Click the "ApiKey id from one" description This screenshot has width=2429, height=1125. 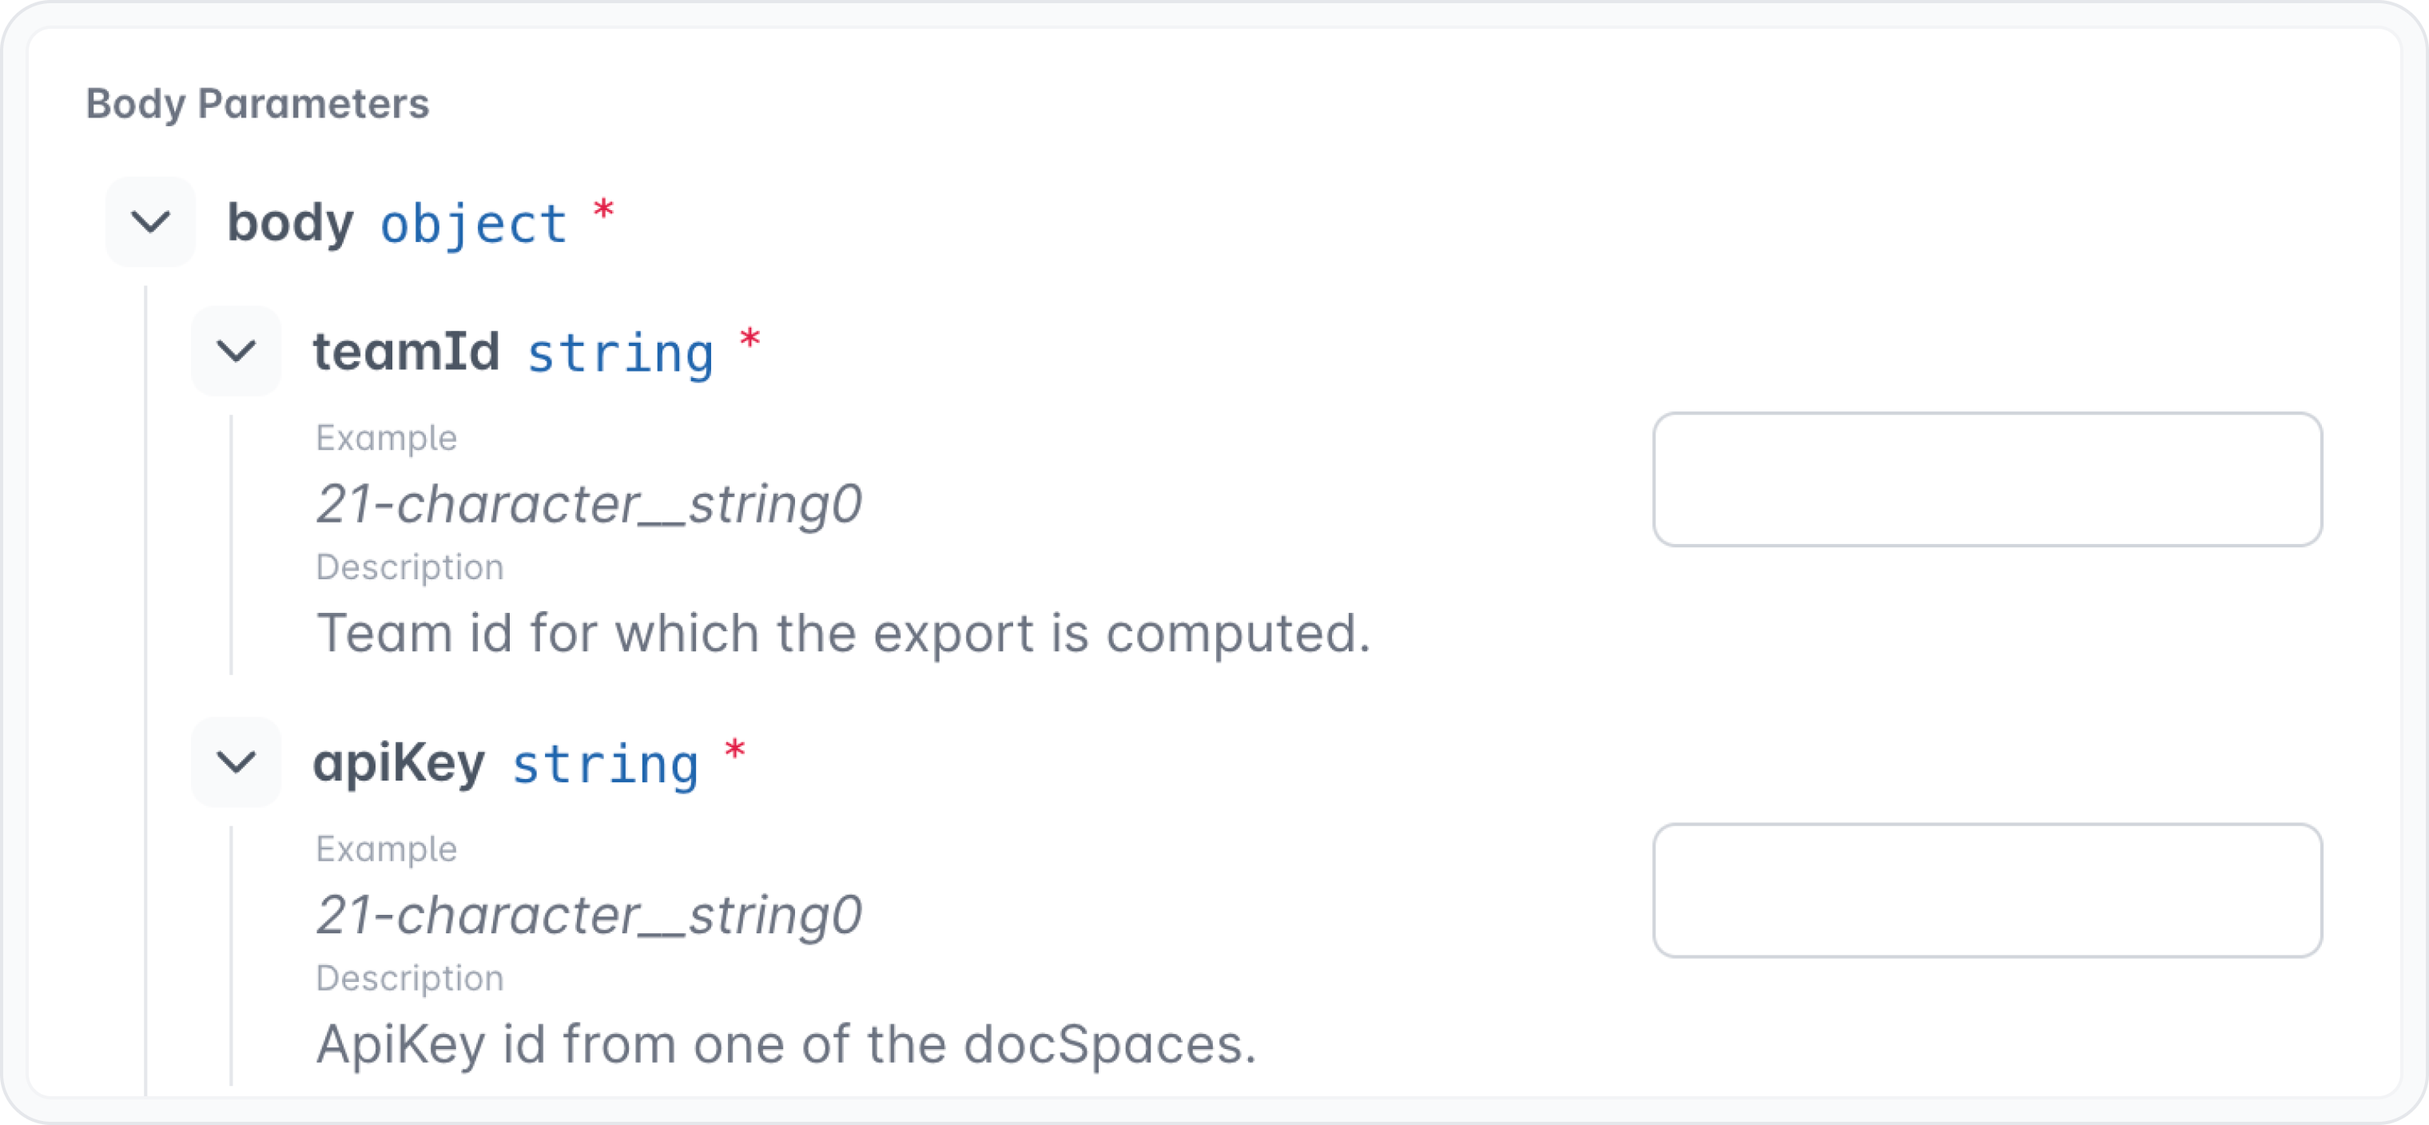(786, 1043)
